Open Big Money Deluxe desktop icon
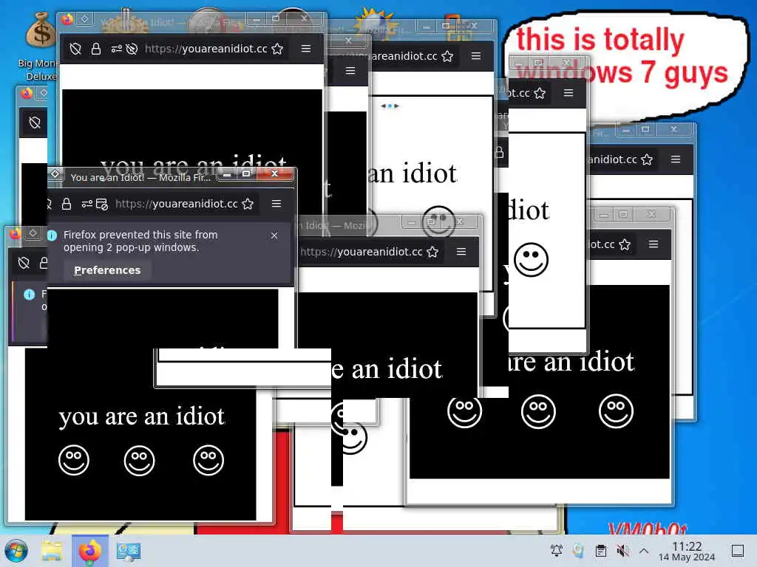The height and width of the screenshot is (567, 757). click(41, 45)
